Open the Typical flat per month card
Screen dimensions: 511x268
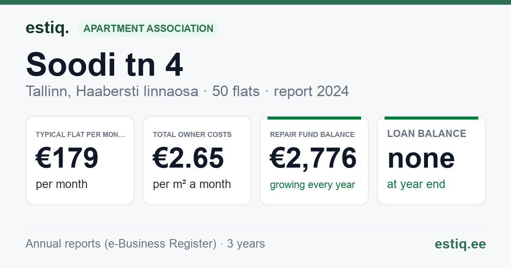[x=80, y=160]
